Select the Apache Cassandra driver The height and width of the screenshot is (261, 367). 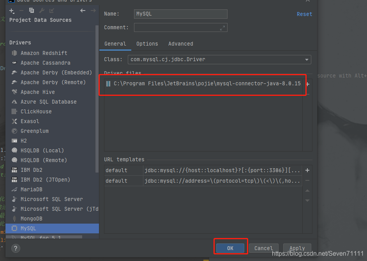tap(52, 63)
